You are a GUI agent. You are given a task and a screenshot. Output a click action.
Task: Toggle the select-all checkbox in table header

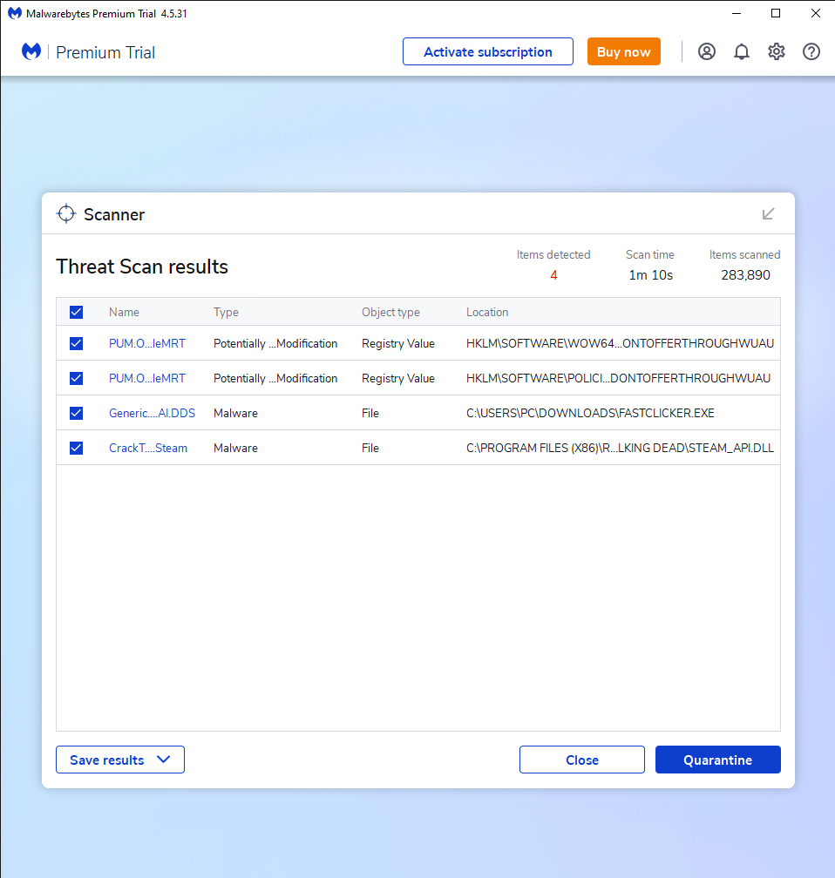tap(76, 312)
